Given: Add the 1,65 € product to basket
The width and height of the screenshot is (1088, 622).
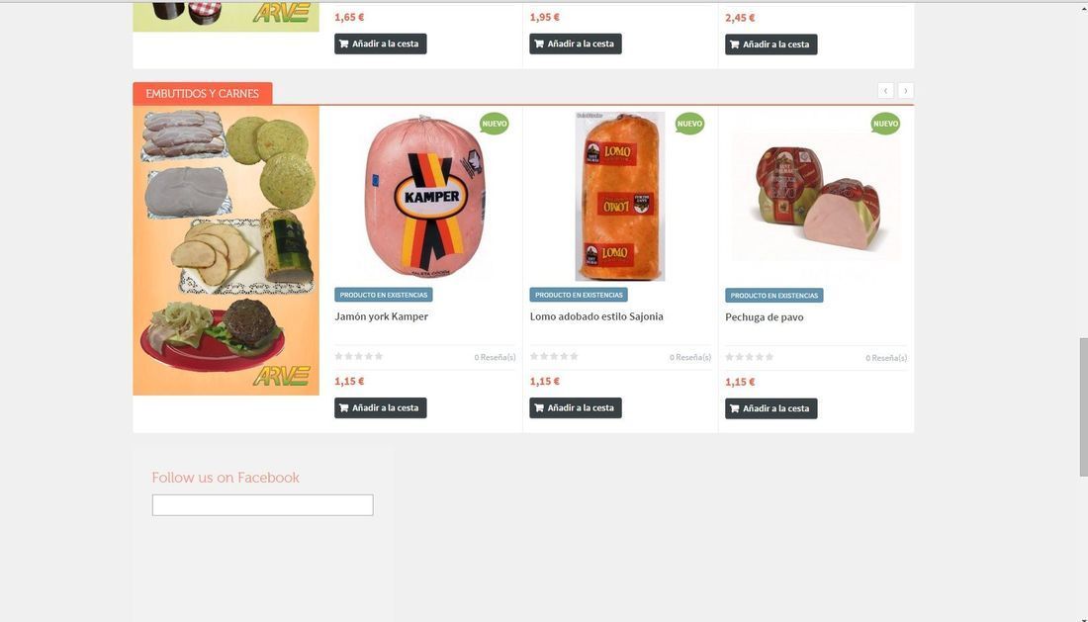Looking at the screenshot, I should [x=380, y=44].
